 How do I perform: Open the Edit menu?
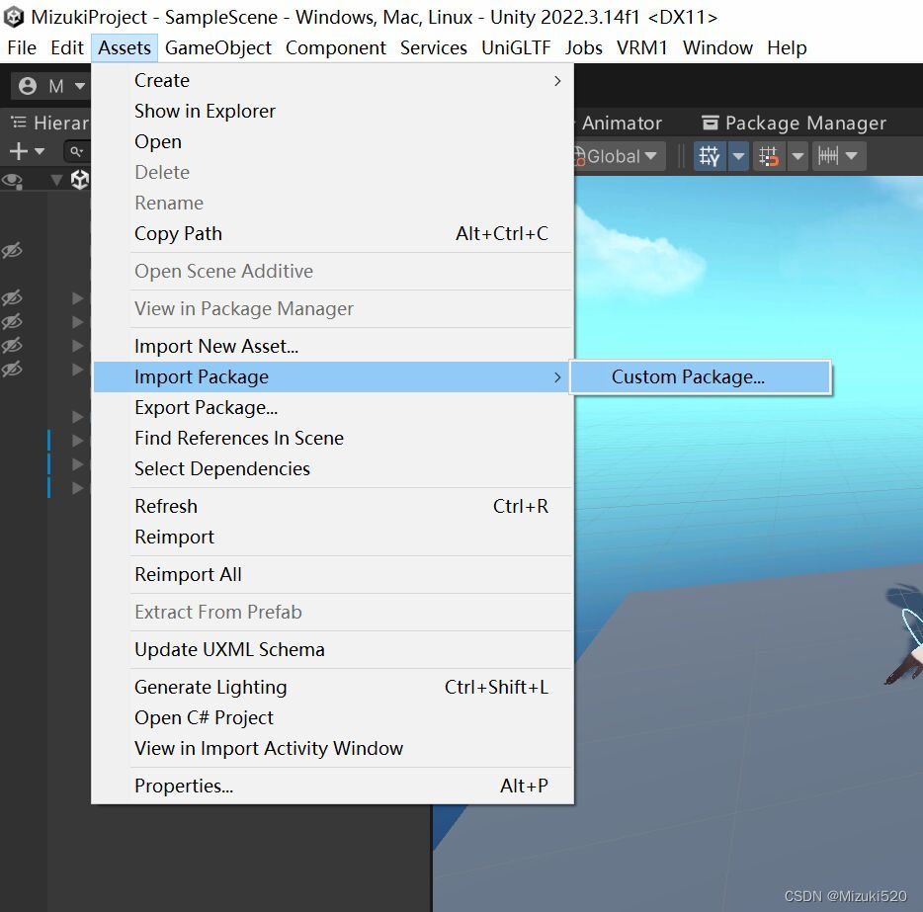click(x=67, y=47)
